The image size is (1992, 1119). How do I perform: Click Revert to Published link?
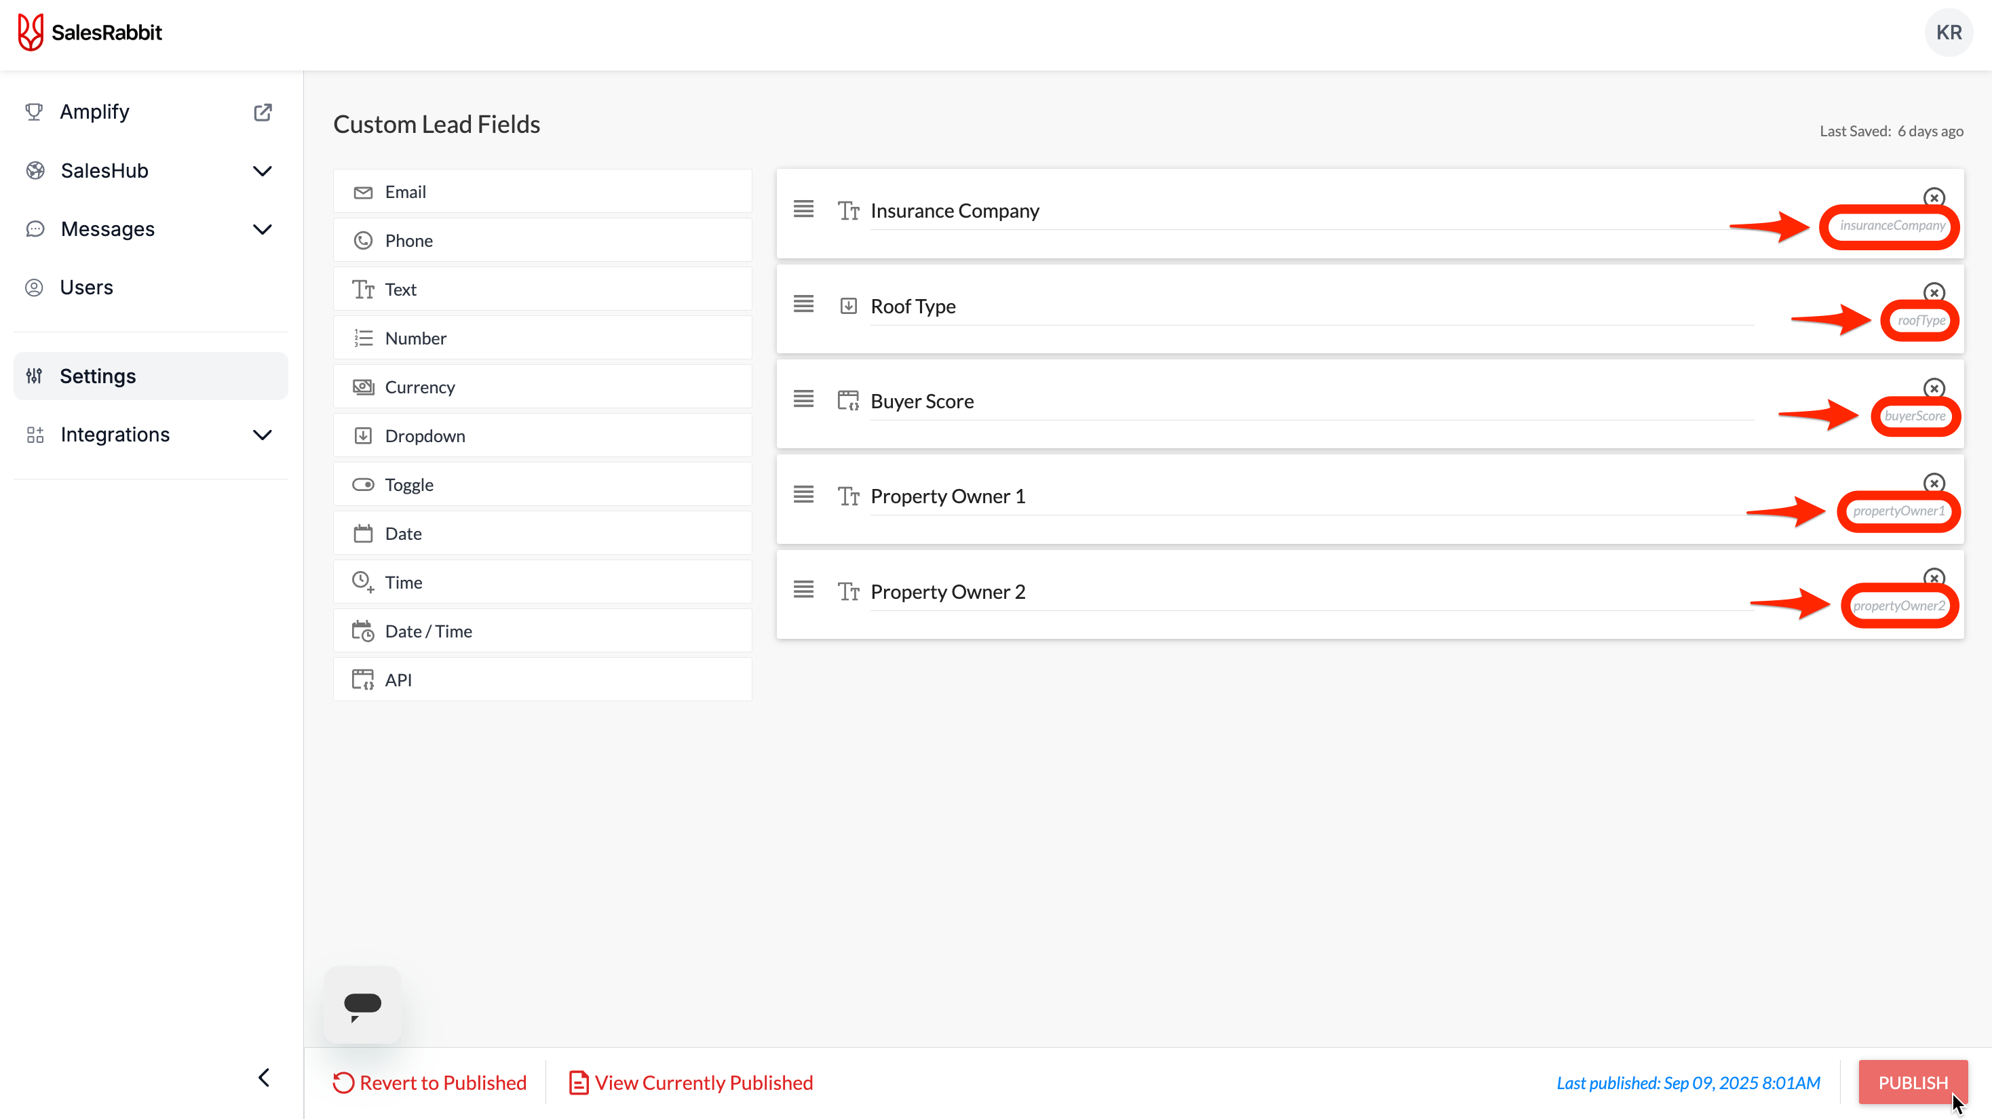tap(430, 1082)
